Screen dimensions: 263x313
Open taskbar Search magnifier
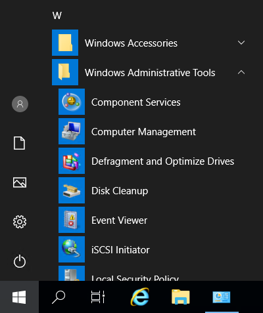(x=59, y=297)
